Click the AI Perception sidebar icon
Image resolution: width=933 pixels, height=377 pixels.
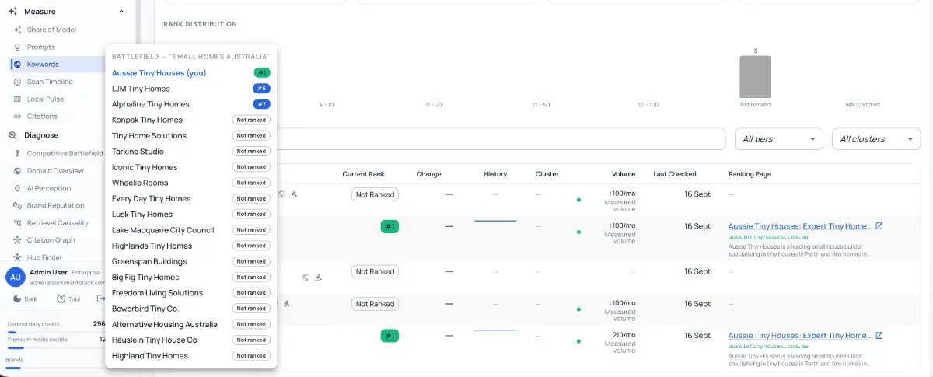point(17,189)
